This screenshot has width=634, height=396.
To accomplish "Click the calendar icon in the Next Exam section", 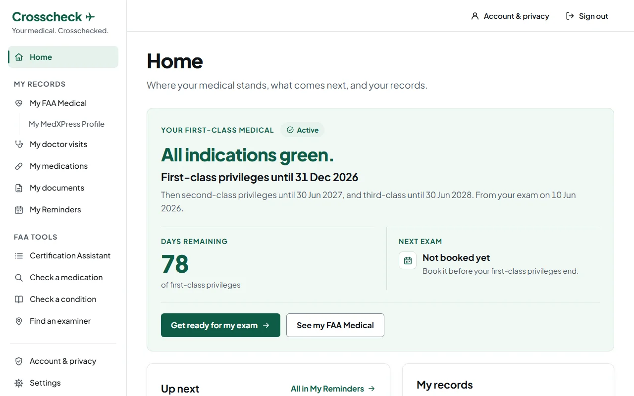I will click(x=408, y=260).
